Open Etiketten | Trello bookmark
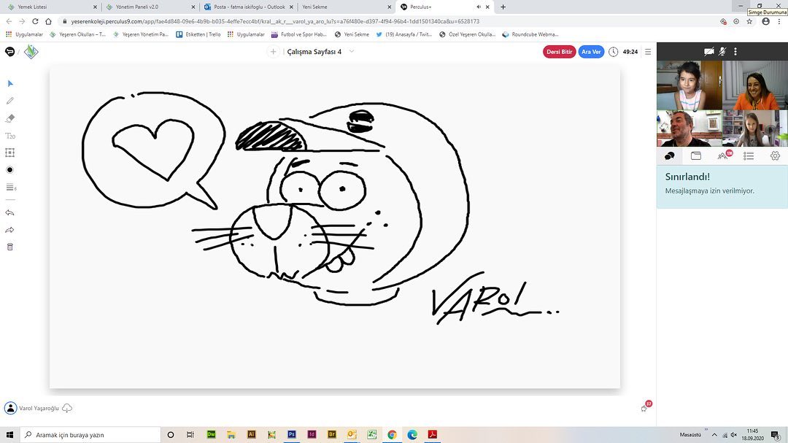The image size is (788, 443). [198, 35]
